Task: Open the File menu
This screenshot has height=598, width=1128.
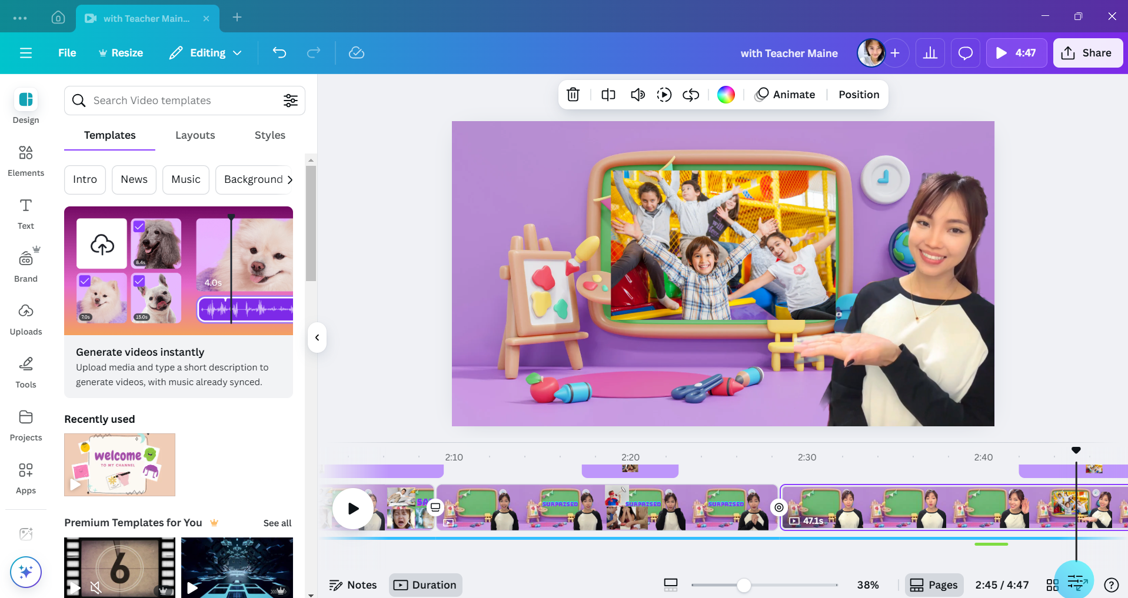Action: (x=67, y=53)
